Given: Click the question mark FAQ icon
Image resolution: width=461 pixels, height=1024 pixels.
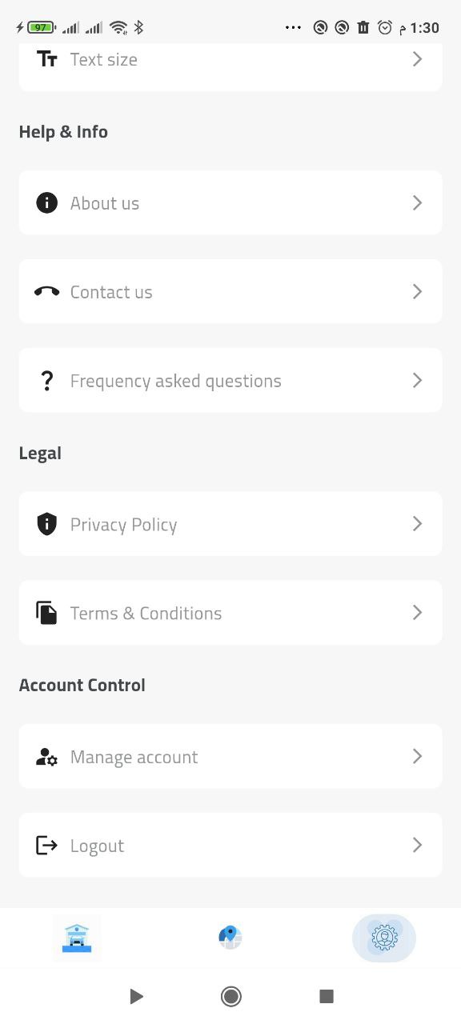Looking at the screenshot, I should (x=46, y=380).
